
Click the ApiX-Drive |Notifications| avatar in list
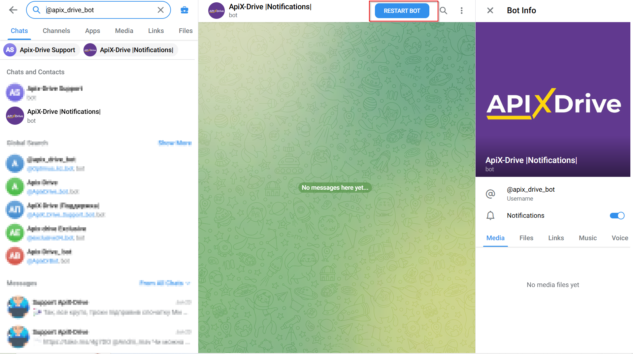point(15,116)
